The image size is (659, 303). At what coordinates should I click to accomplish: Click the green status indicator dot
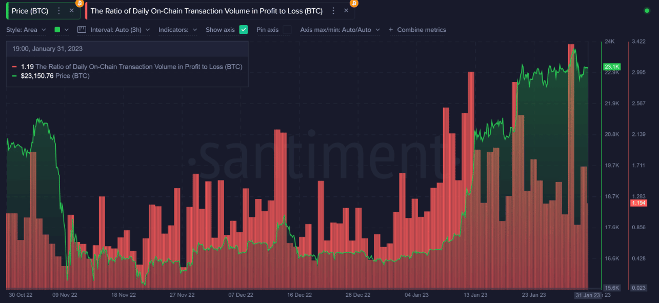tap(646, 11)
